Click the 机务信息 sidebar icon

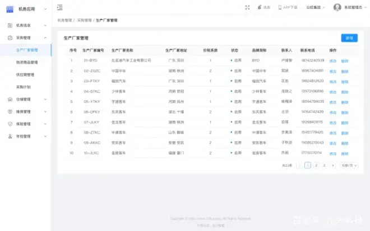(10, 25)
